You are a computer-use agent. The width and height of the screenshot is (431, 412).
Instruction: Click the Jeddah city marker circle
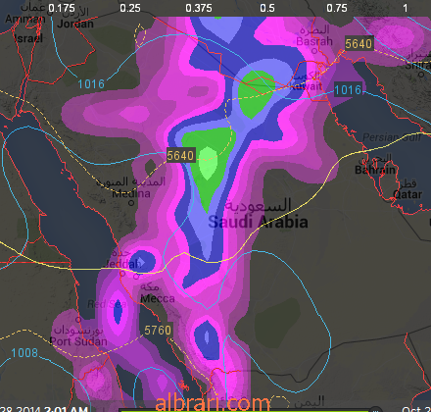[122, 272]
